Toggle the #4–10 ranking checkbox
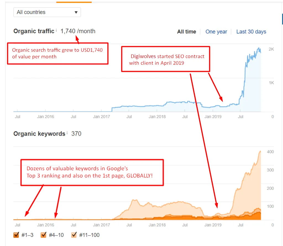 coord(43,235)
